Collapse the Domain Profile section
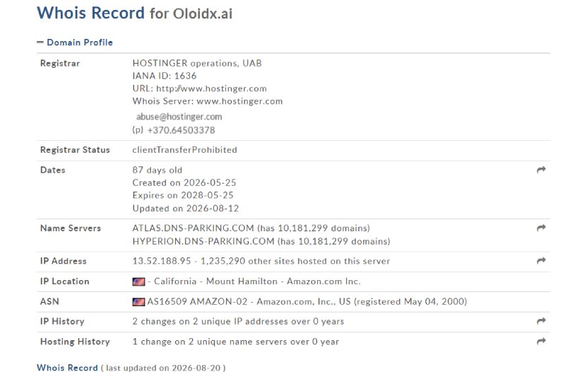Screen dimensions: 565x372 40,42
